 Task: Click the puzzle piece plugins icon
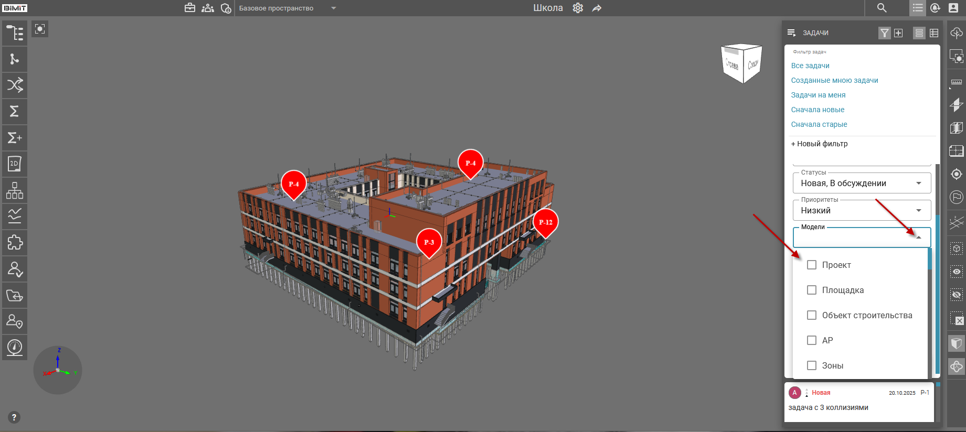15,243
